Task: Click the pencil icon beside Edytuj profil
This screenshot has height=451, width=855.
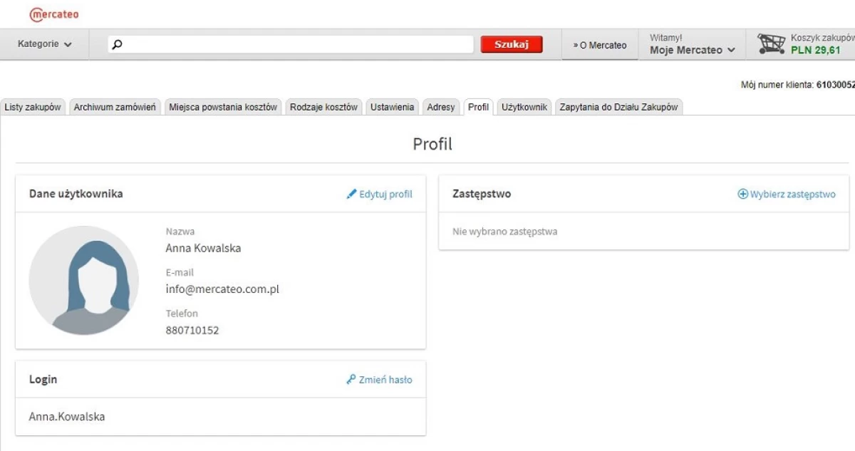Action: point(351,194)
